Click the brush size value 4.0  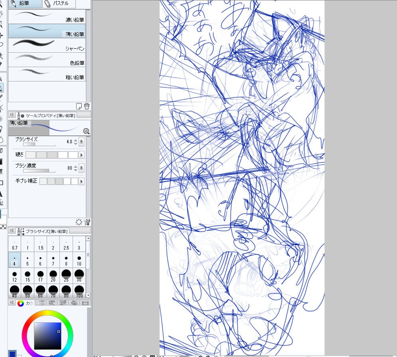[x=69, y=142]
